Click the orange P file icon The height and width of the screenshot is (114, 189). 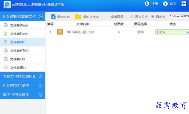pyautogui.click(x=60, y=32)
